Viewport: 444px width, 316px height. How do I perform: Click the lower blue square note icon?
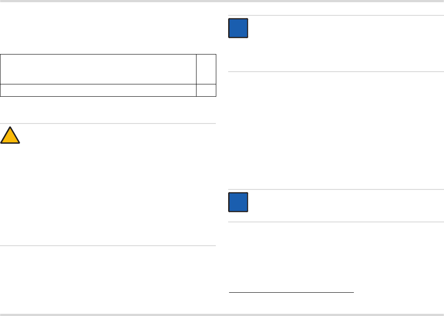click(238, 202)
